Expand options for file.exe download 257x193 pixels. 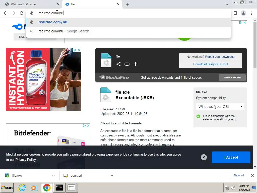click(53, 175)
